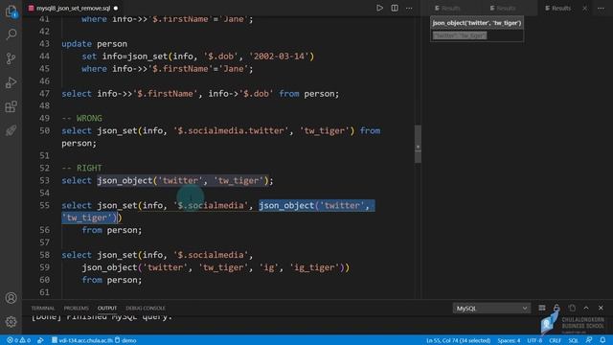The width and height of the screenshot is (613, 345).
Task: Split the editor to the right
Action: [x=395, y=8]
